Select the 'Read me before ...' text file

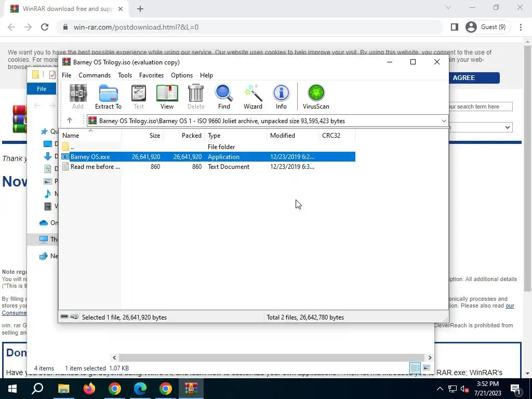tap(208, 167)
